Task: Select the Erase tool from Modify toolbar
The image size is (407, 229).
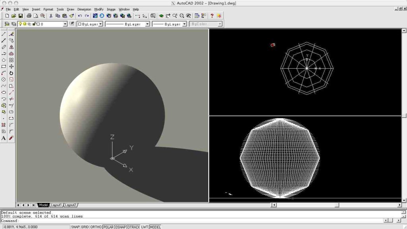Action: [12, 34]
